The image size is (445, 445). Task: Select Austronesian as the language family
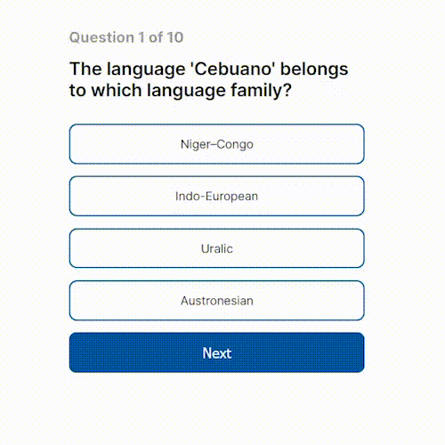(x=217, y=301)
